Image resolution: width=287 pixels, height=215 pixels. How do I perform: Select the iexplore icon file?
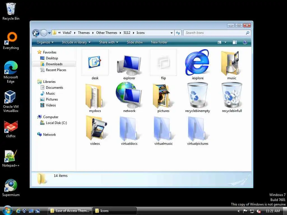click(x=198, y=64)
